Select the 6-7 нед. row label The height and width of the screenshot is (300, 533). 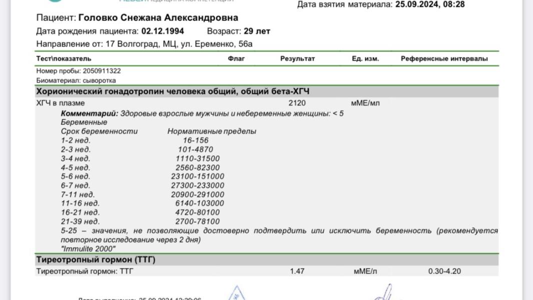click(x=76, y=185)
